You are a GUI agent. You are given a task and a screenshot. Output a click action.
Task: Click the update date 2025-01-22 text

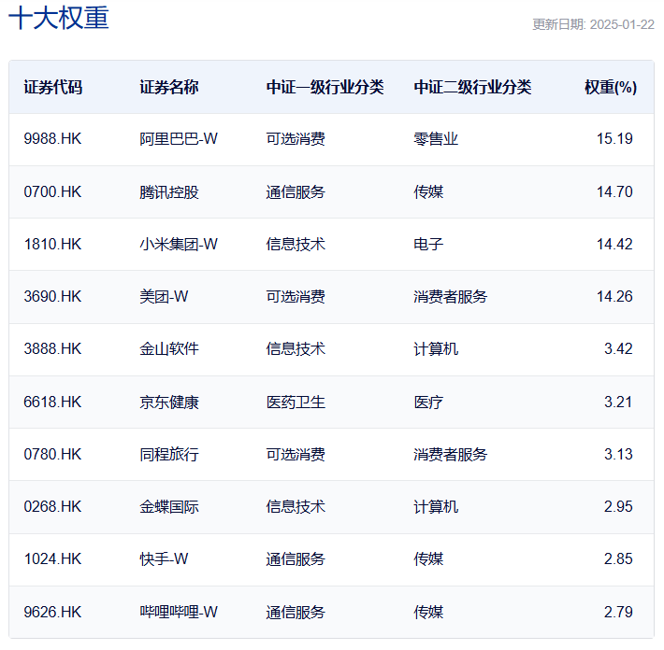pos(593,24)
